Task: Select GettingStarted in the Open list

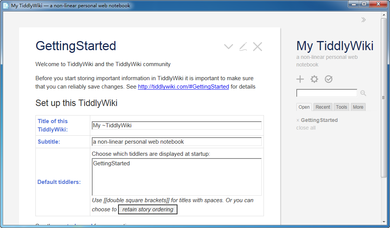Action: 320,120
